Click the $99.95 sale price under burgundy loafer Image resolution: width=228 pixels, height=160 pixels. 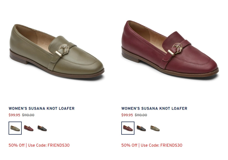127,115
